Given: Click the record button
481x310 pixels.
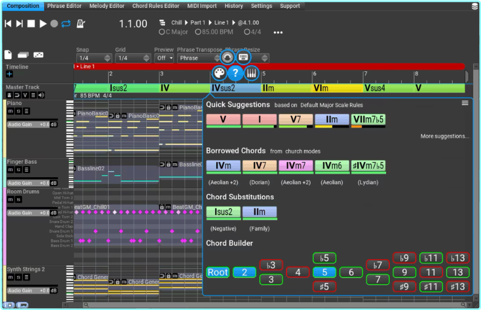Looking at the screenshot, I should click(54, 24).
